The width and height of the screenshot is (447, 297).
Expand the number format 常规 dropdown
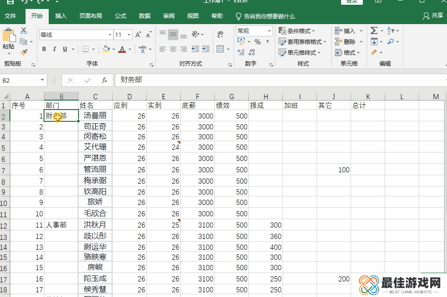pyautogui.click(x=269, y=31)
